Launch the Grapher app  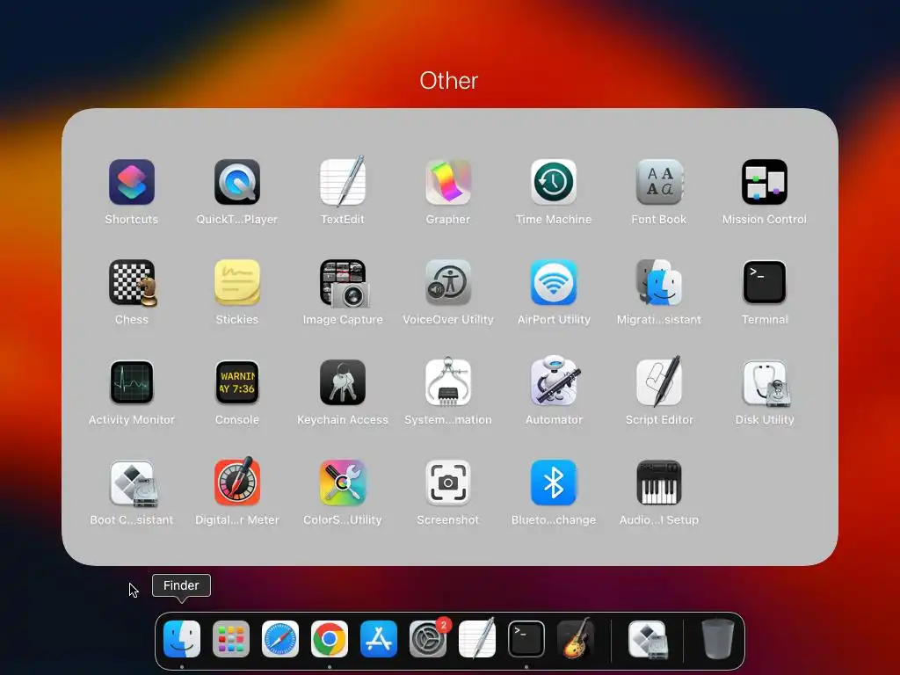click(x=448, y=183)
